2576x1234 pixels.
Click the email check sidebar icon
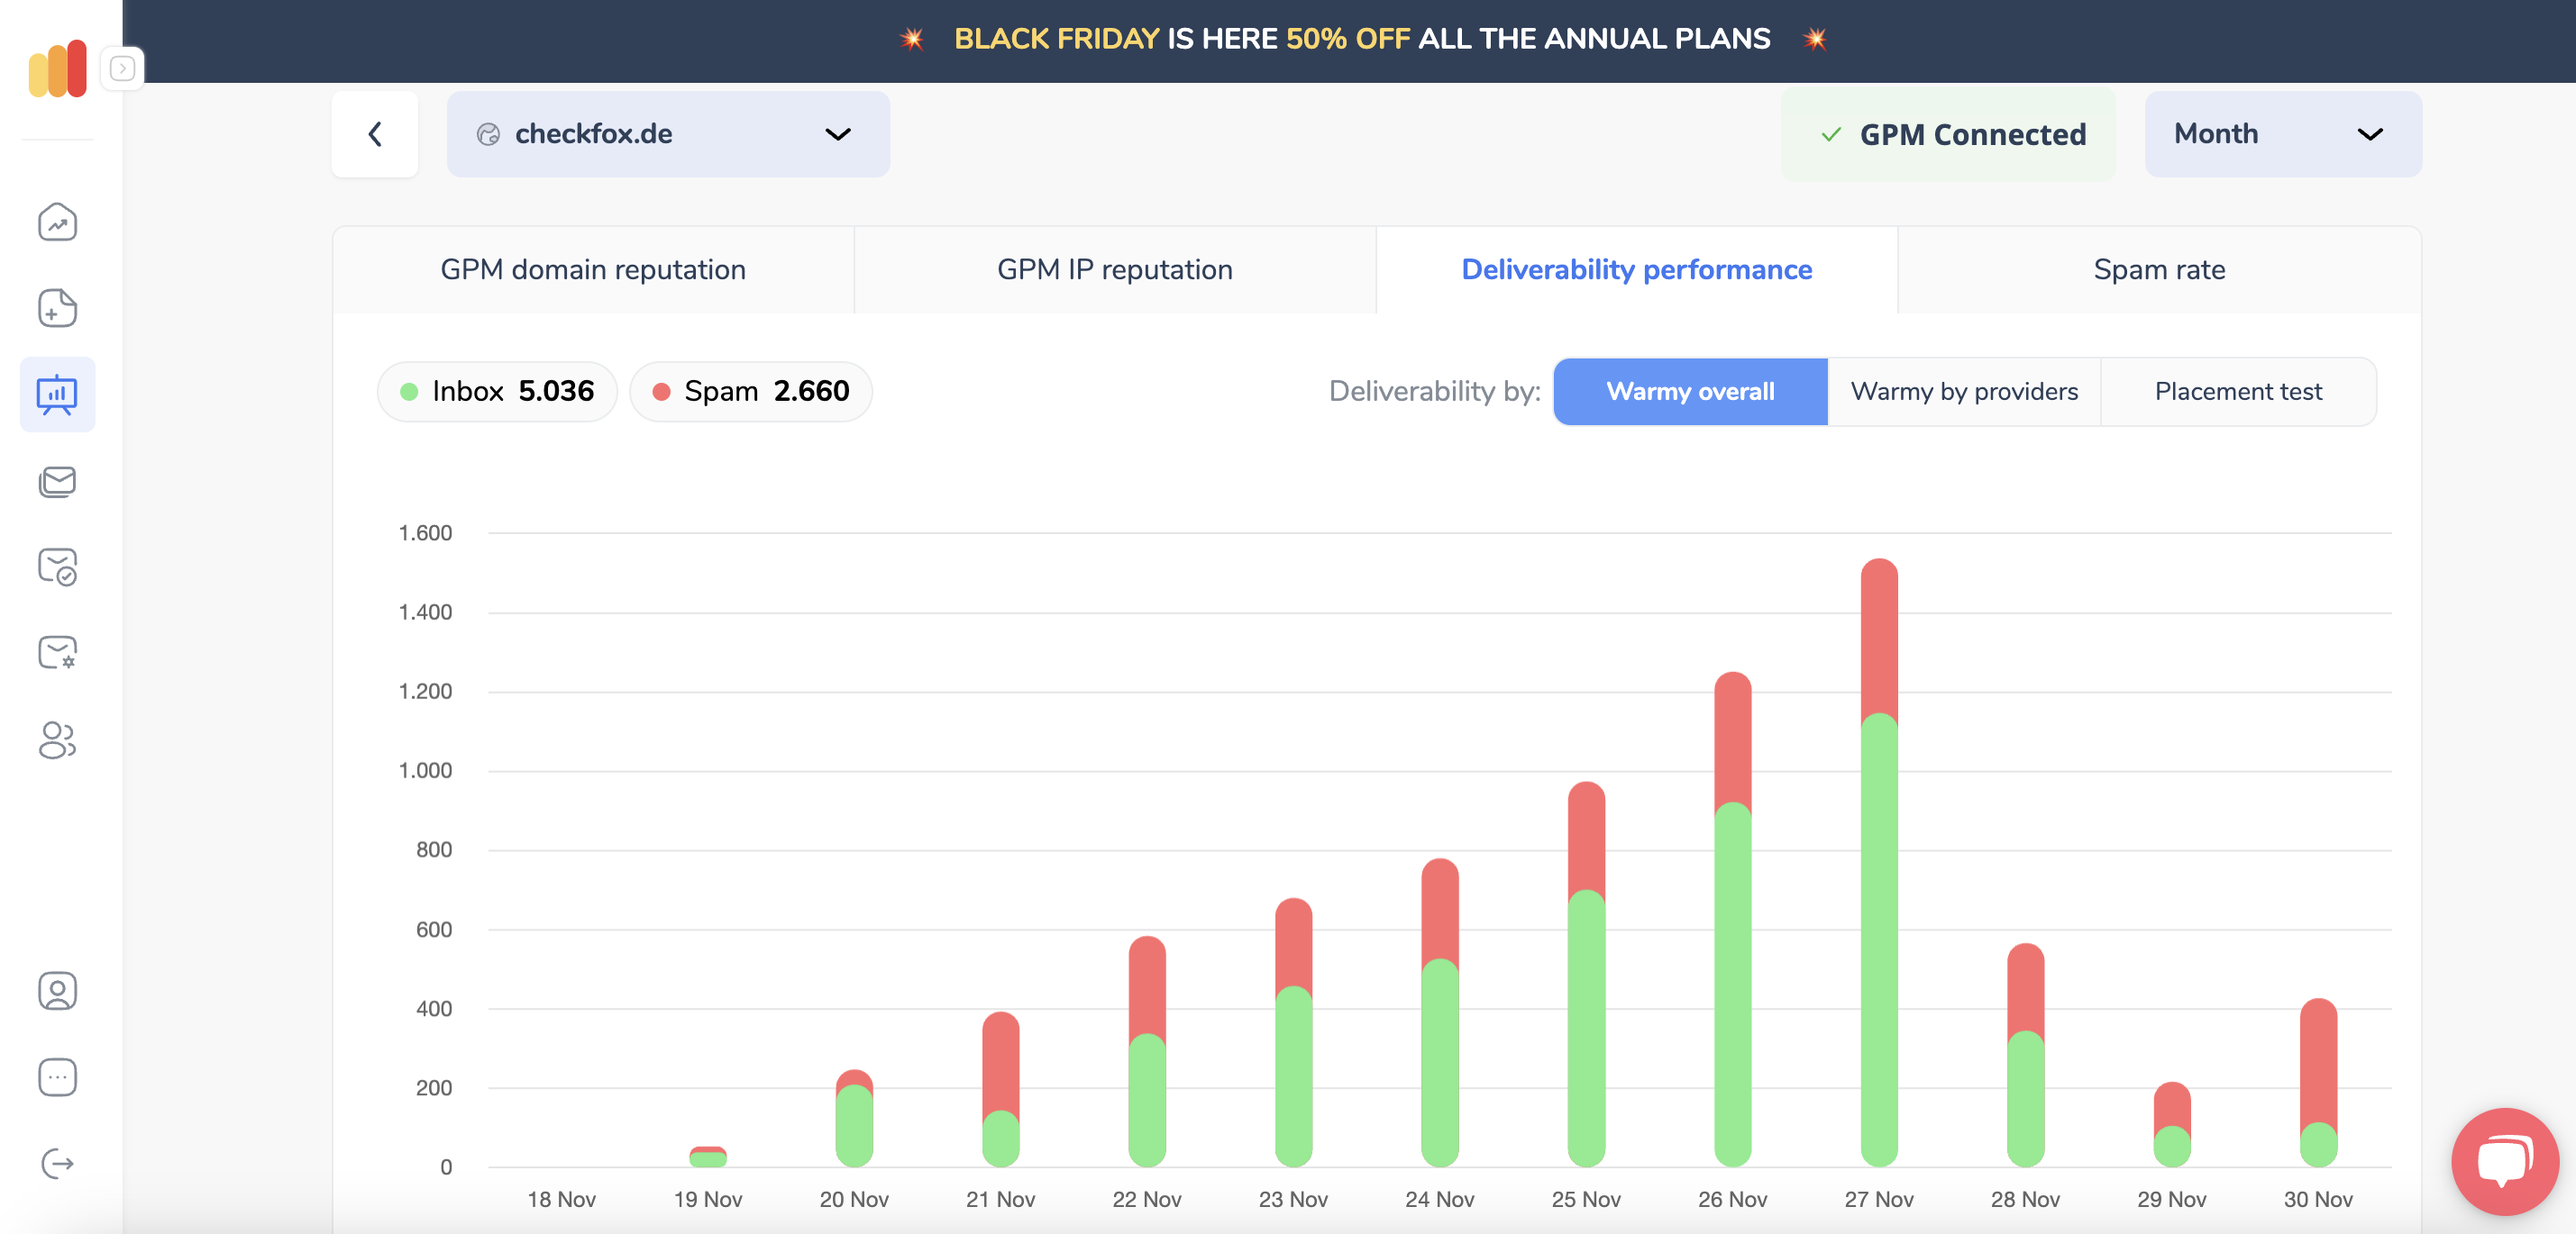pyautogui.click(x=57, y=567)
